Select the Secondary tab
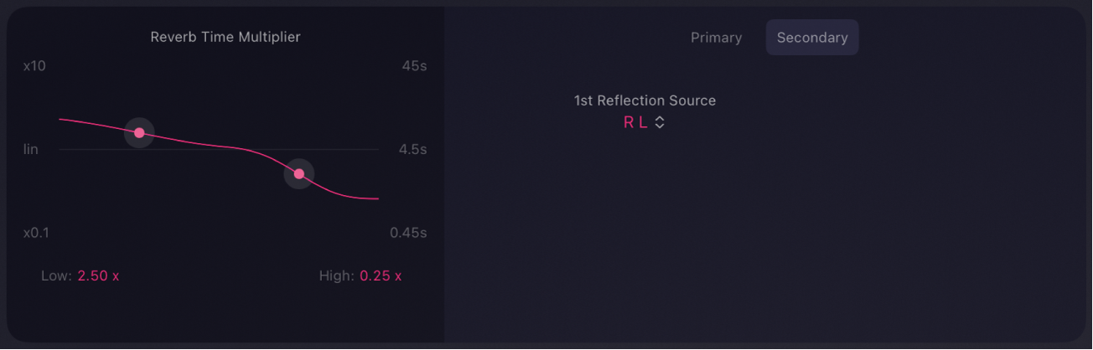This screenshot has width=1093, height=350. coord(811,38)
